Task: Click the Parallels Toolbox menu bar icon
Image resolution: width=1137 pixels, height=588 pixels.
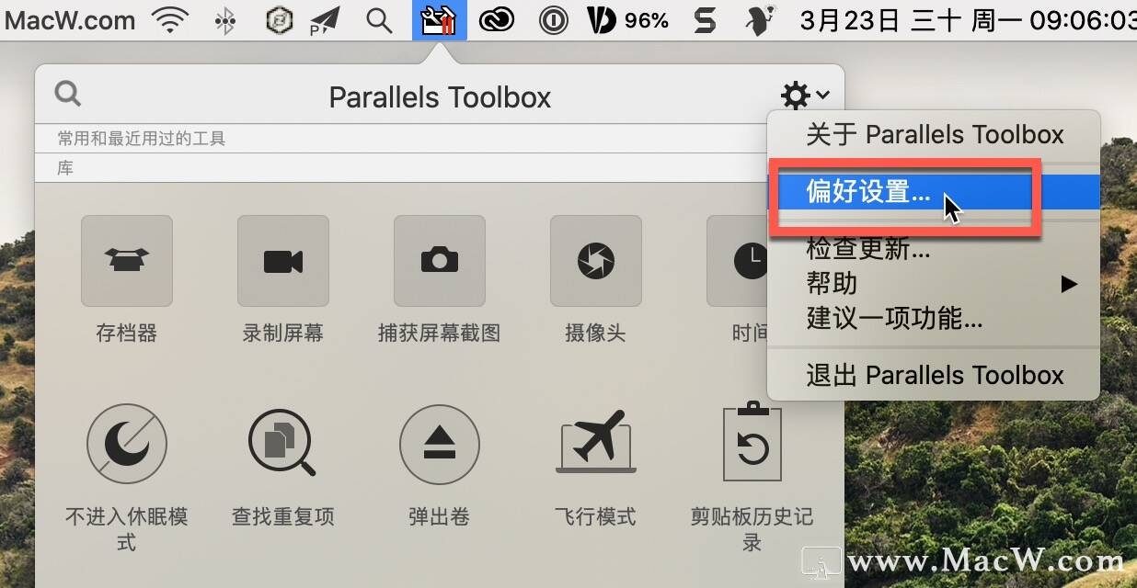Action: pyautogui.click(x=439, y=20)
